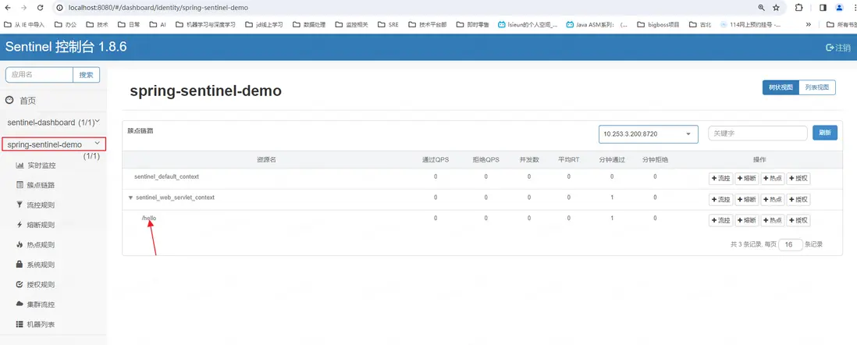
Task: Open the 数据处理 bookmark folder
Action: point(309,25)
